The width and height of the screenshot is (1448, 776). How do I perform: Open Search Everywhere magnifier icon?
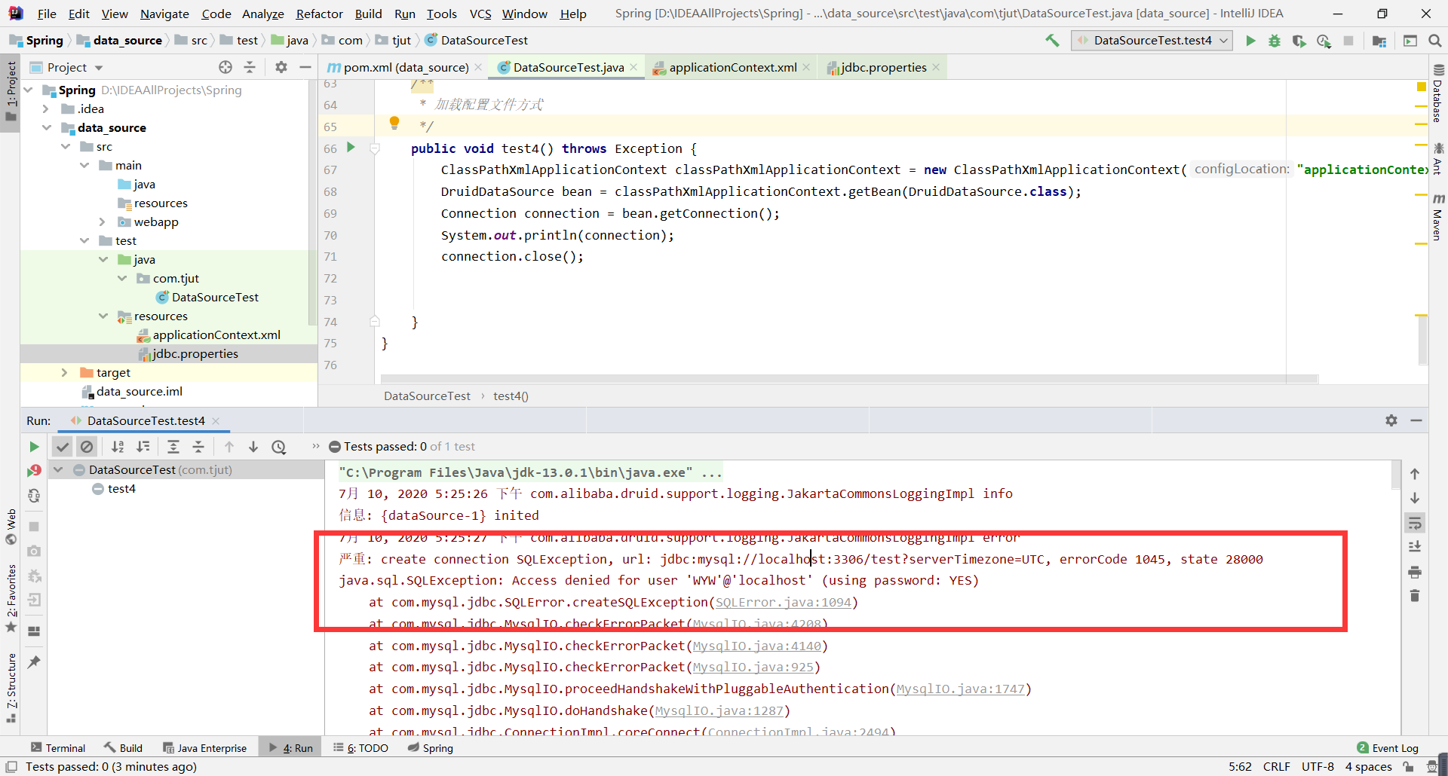(x=1434, y=41)
